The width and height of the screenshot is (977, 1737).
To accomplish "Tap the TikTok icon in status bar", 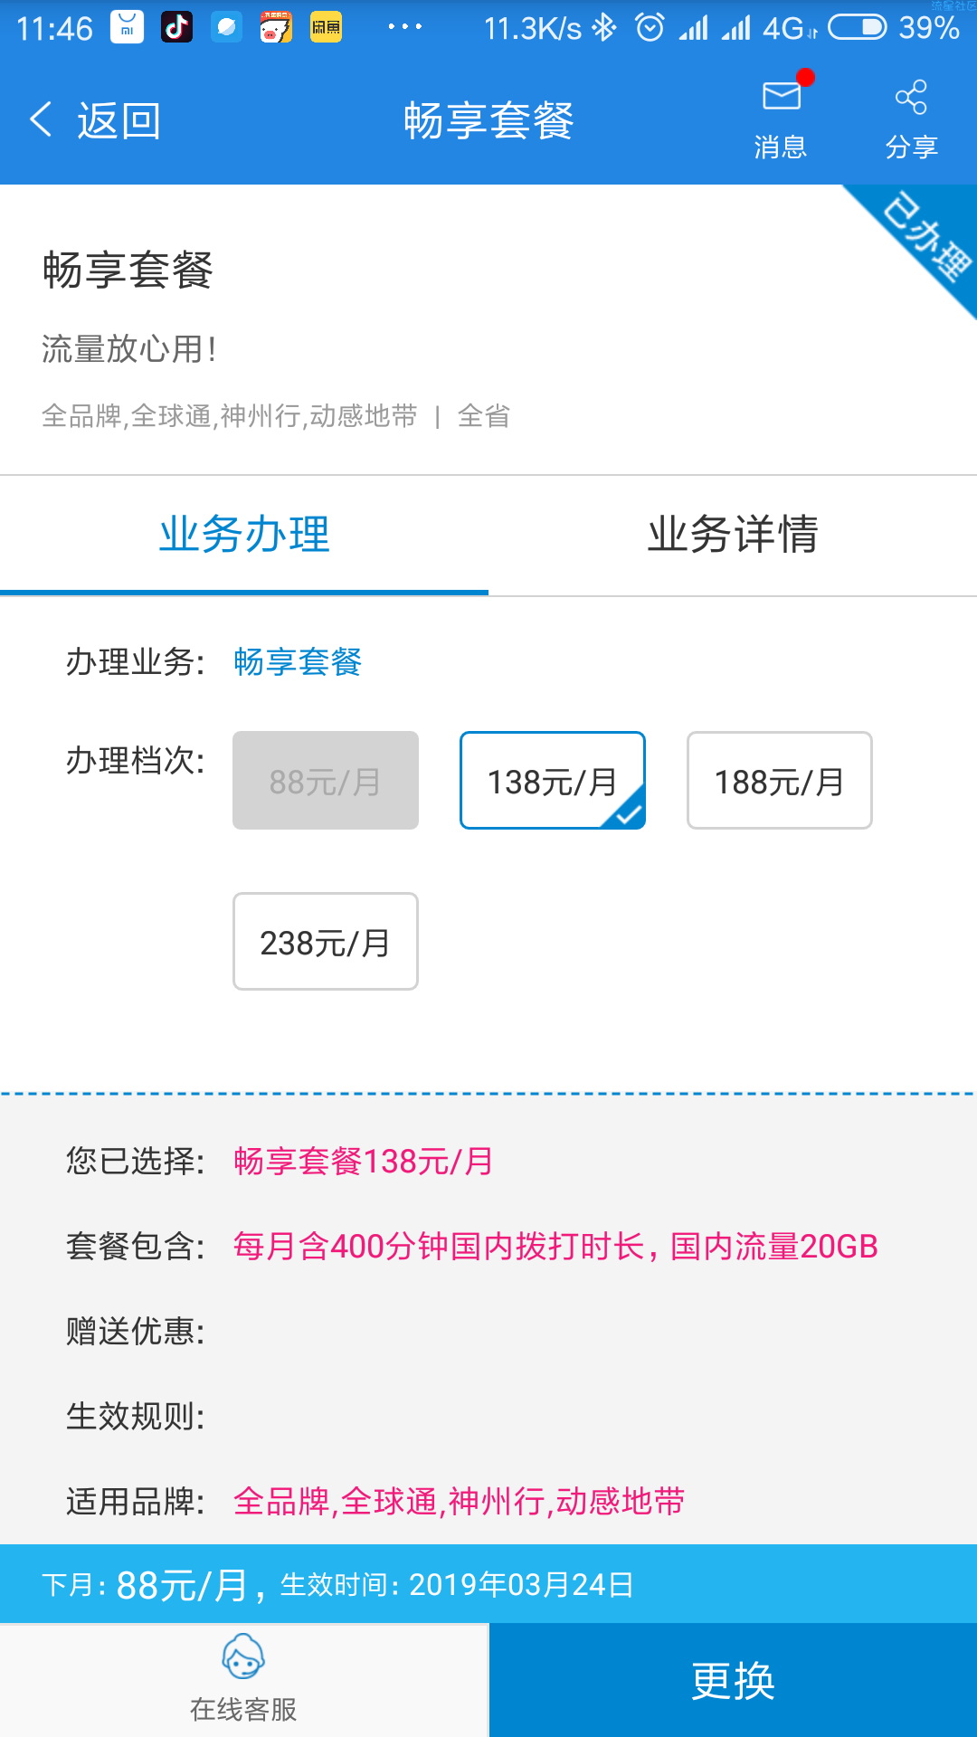I will pos(177,28).
